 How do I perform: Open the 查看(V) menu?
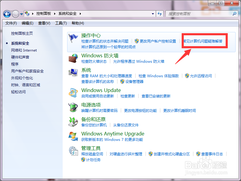click(x=44, y=23)
